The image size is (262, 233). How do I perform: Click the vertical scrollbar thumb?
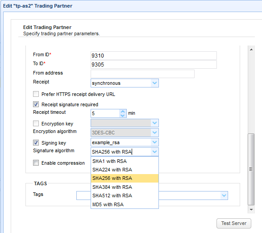[251, 169]
